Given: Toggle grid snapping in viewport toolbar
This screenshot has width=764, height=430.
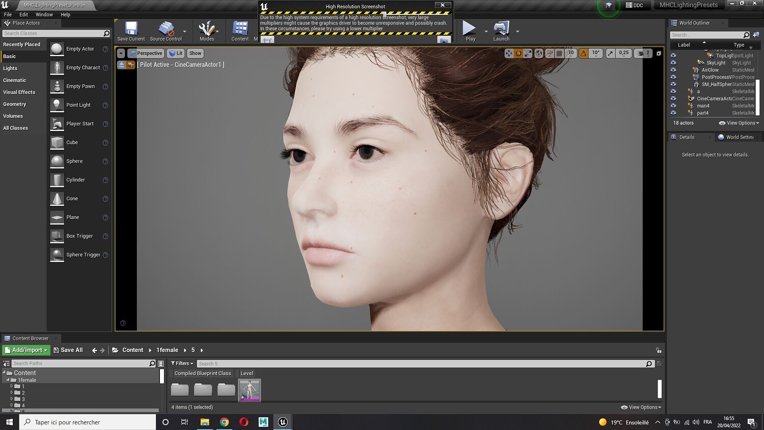Looking at the screenshot, I should (559, 53).
